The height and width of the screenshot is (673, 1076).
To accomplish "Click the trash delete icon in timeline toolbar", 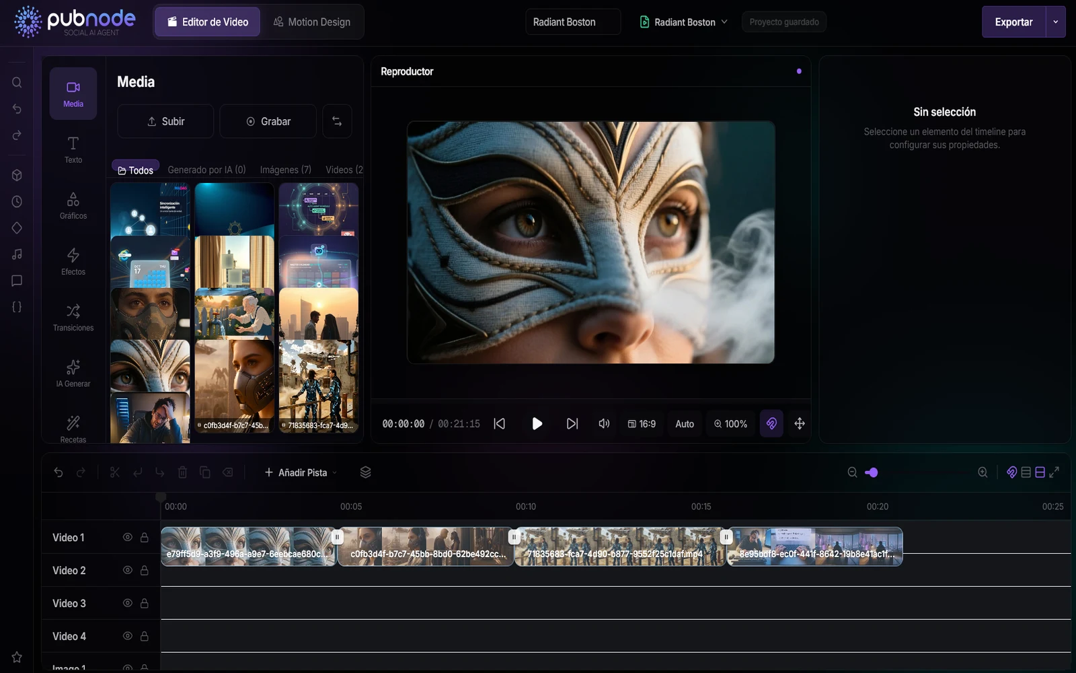I will coord(182,472).
